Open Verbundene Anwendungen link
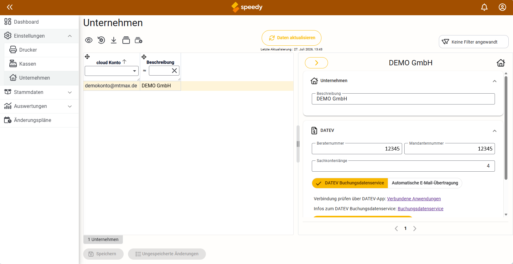Viewport: 513px width, 264px height. pos(414,199)
